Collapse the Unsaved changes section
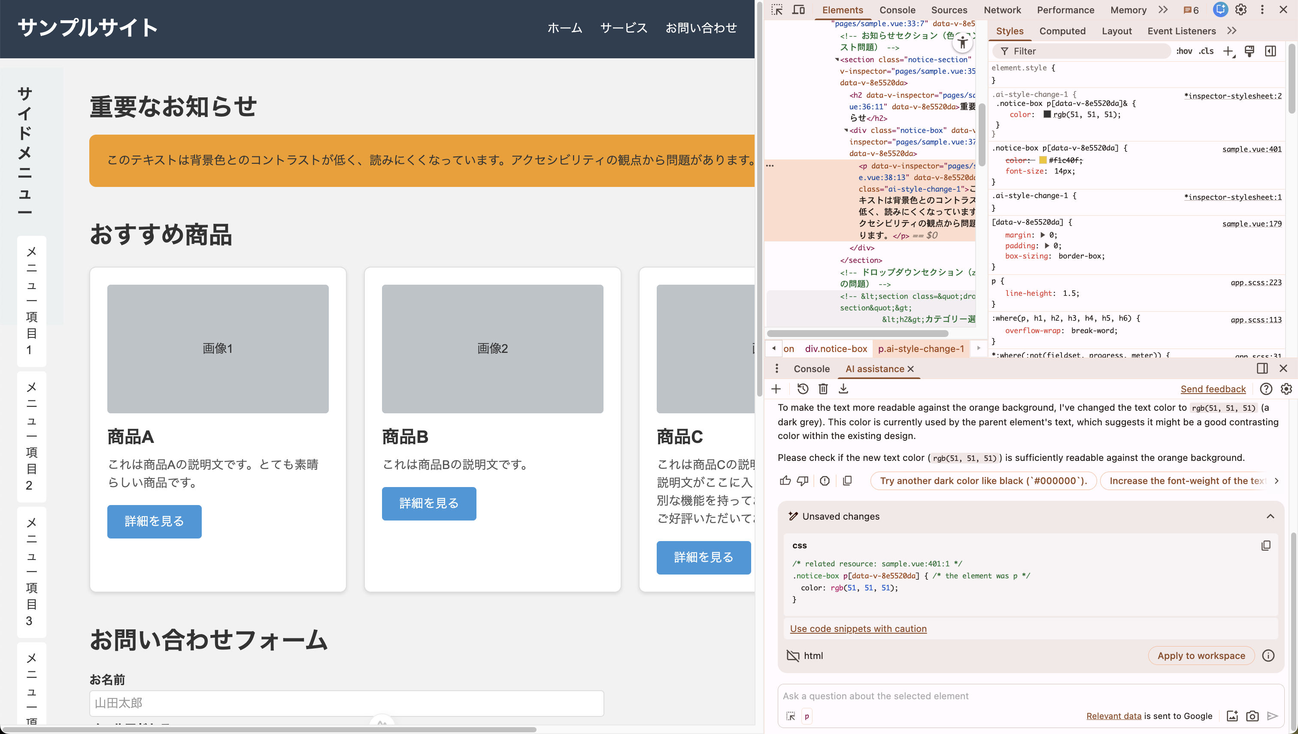Viewport: 1298px width, 734px height. click(1270, 516)
